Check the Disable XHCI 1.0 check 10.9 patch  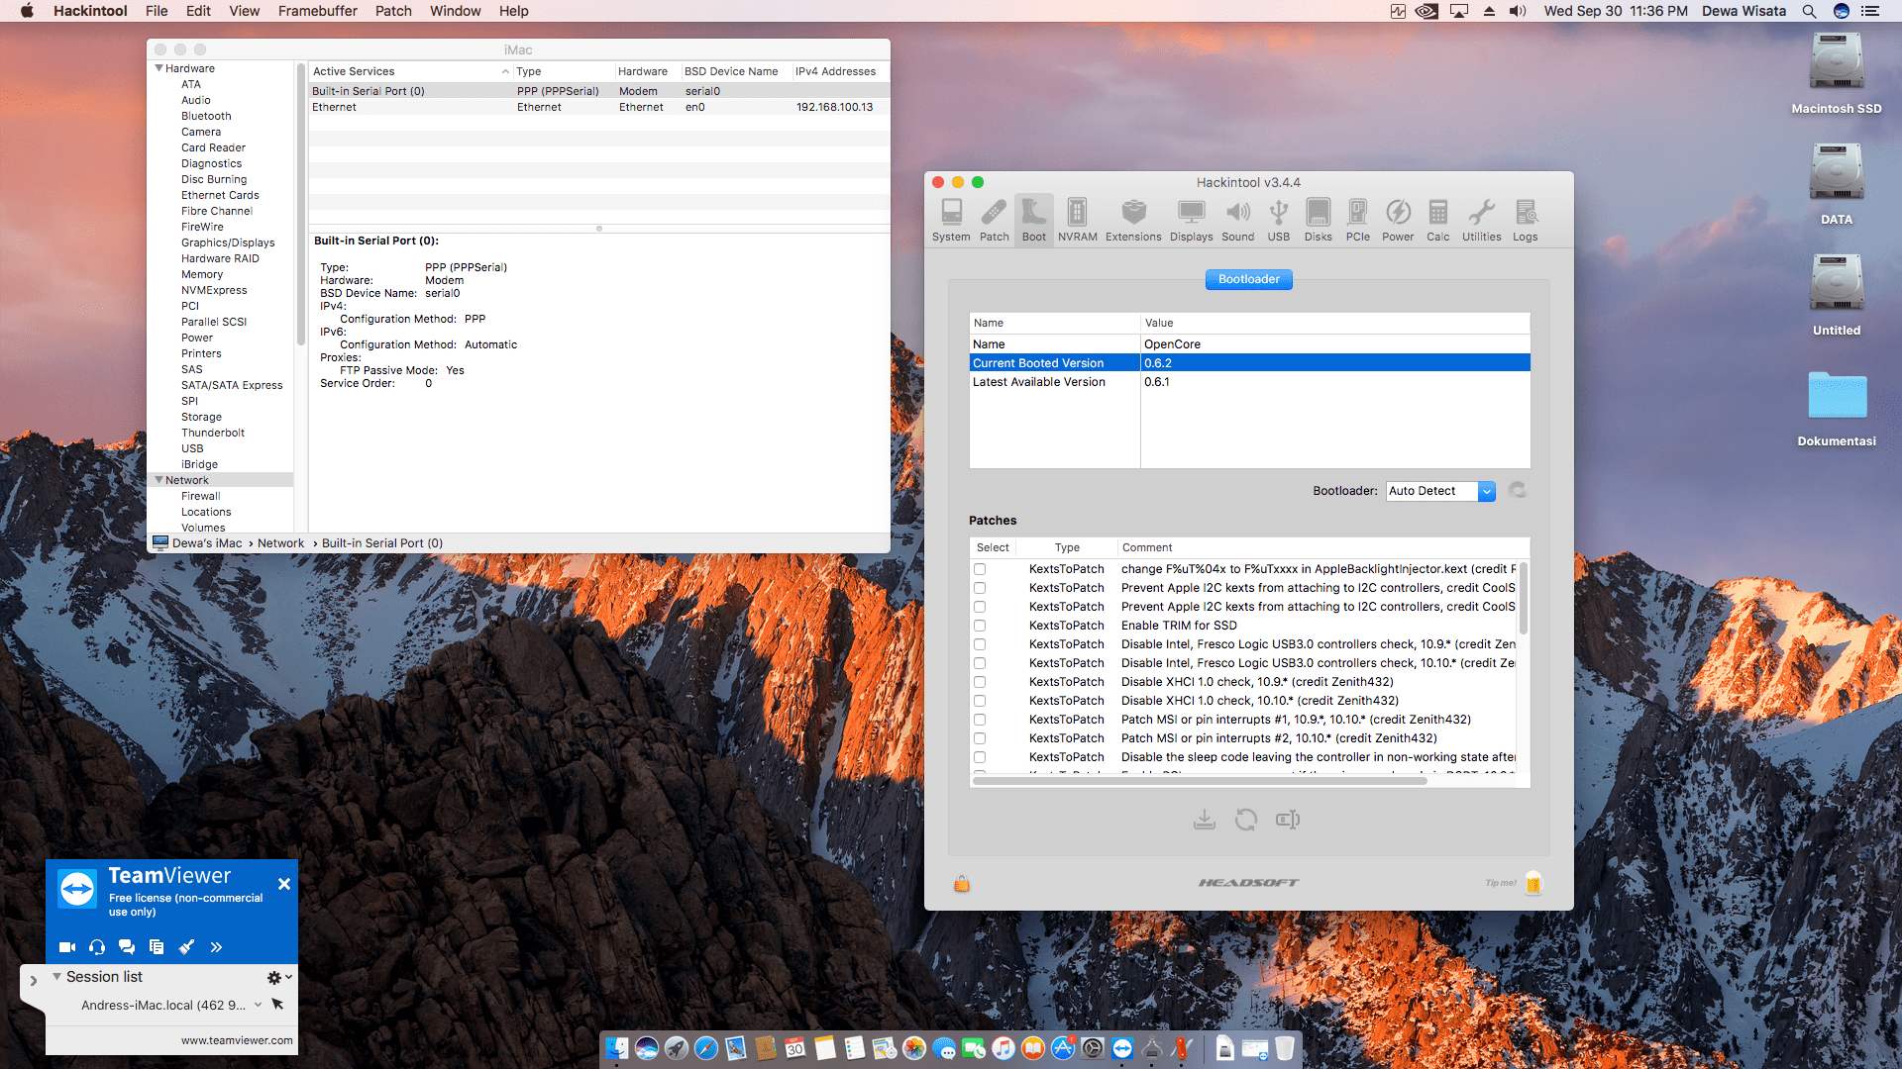[980, 682]
